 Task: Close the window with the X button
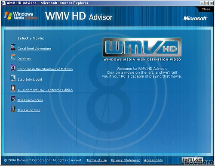click(x=212, y=3)
